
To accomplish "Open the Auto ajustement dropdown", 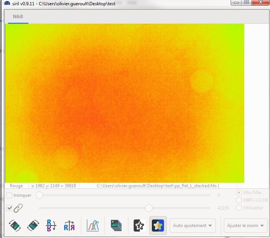I will click(x=193, y=226).
